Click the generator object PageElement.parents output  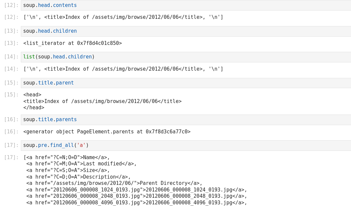(107, 132)
